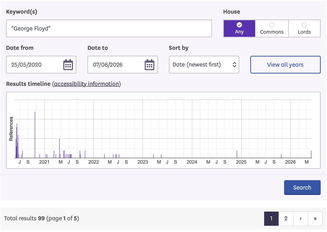Open the Date from calendar picker icon
Viewport: 327px width, 232px height.
click(x=68, y=65)
